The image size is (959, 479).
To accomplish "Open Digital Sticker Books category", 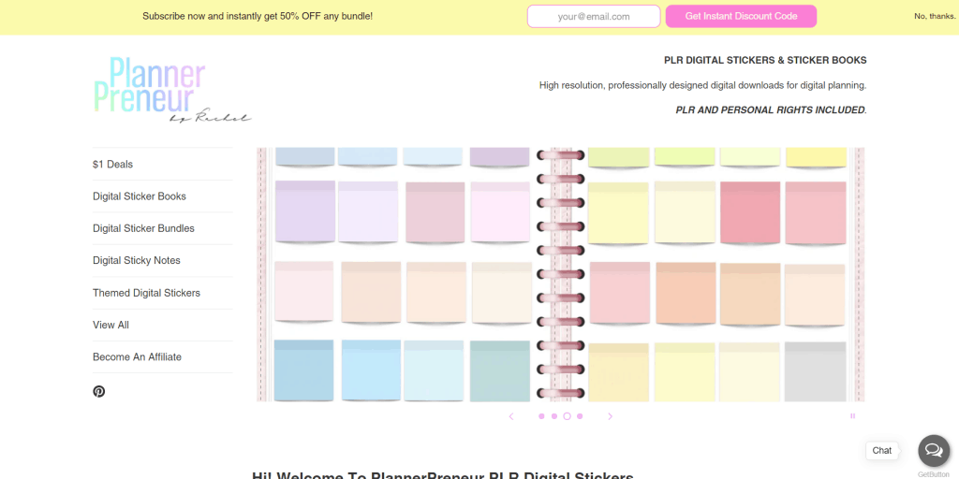I will click(x=140, y=196).
